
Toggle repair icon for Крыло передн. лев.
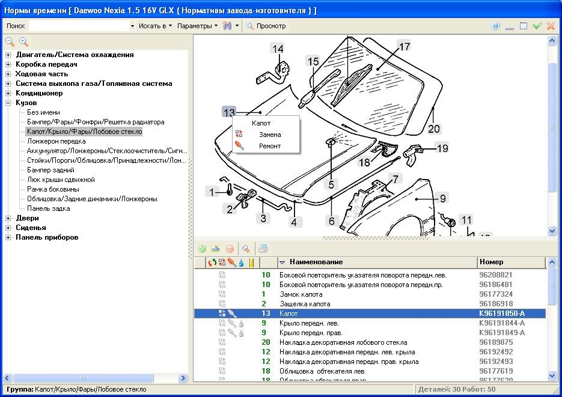(x=232, y=323)
